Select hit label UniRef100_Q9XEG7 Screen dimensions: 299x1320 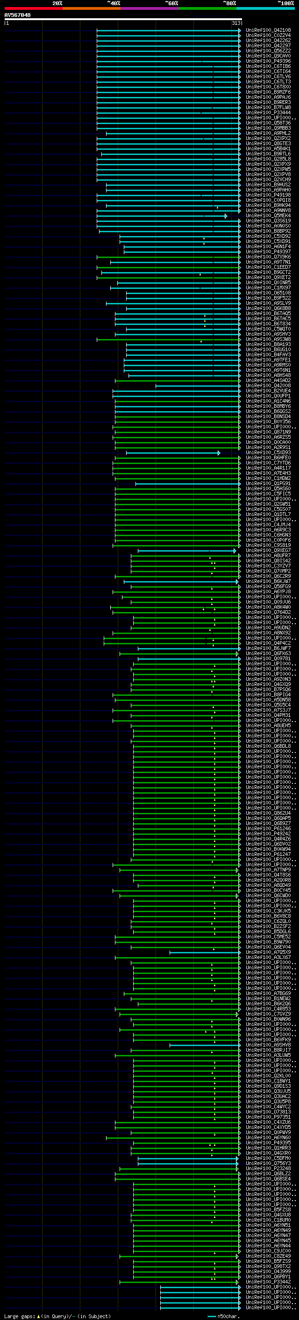(x=268, y=550)
